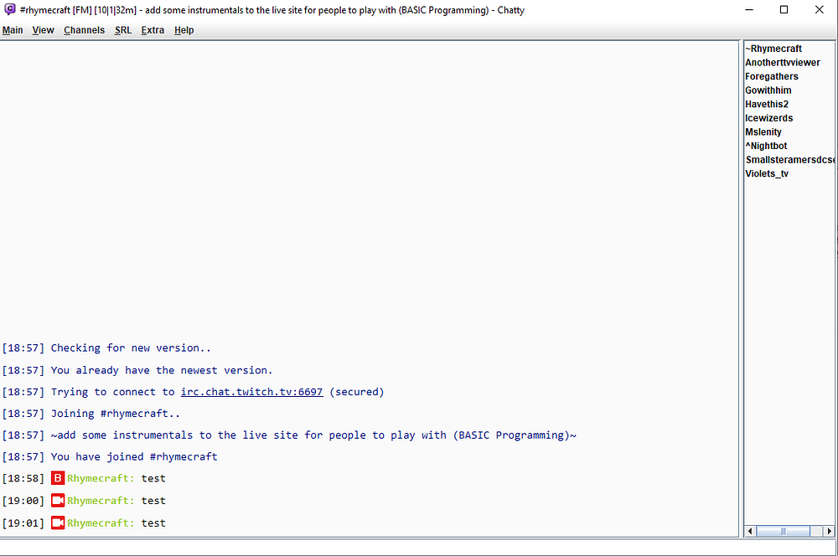Click the 'You have joined #rhymecraft' line
This screenshot has height=556, width=838.
pos(134,456)
